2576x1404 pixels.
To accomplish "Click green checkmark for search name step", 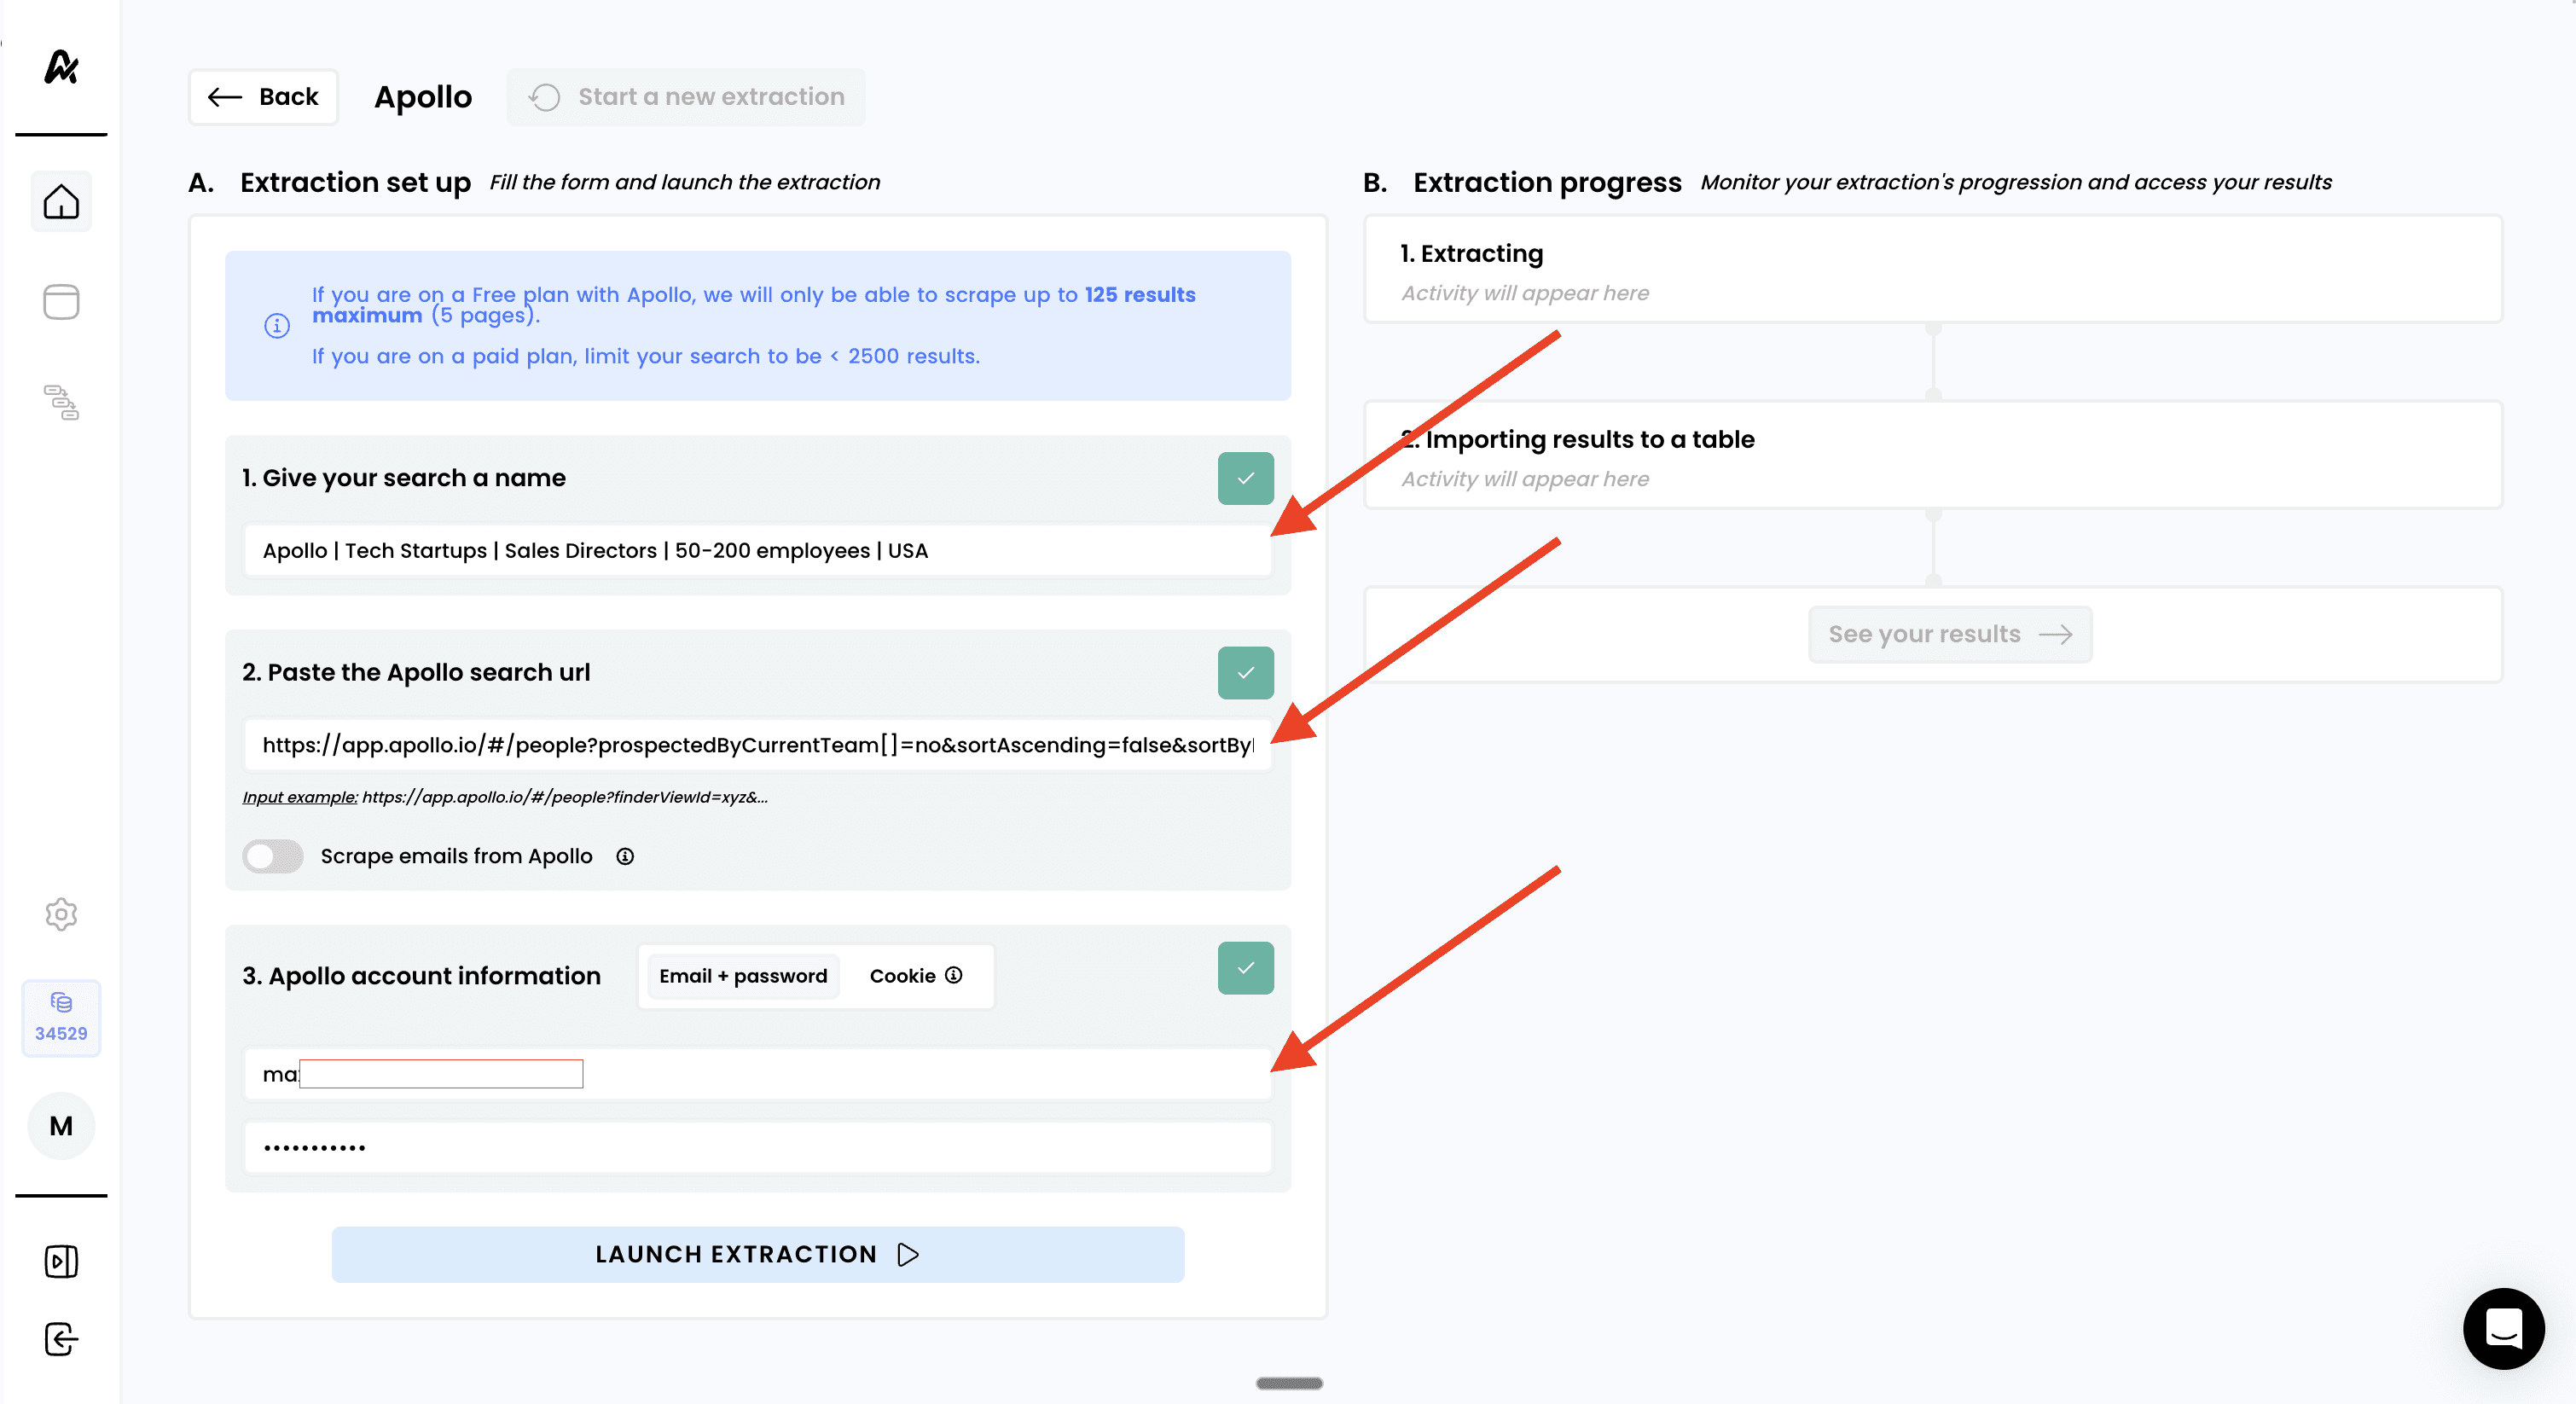I will coord(1245,478).
